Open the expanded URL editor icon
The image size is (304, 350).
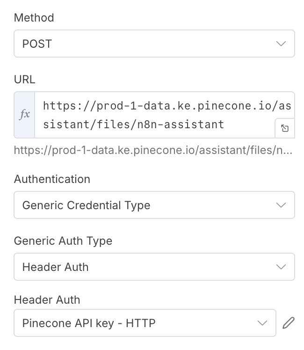[285, 129]
